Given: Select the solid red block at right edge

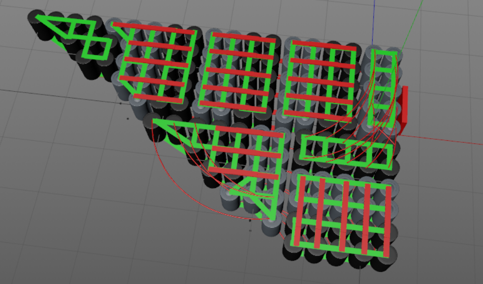Looking at the screenshot, I should point(403,110).
